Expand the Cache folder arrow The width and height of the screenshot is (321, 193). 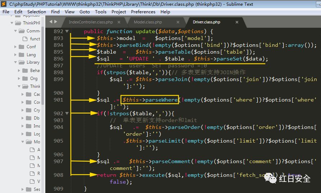pyautogui.click(x=23, y=94)
